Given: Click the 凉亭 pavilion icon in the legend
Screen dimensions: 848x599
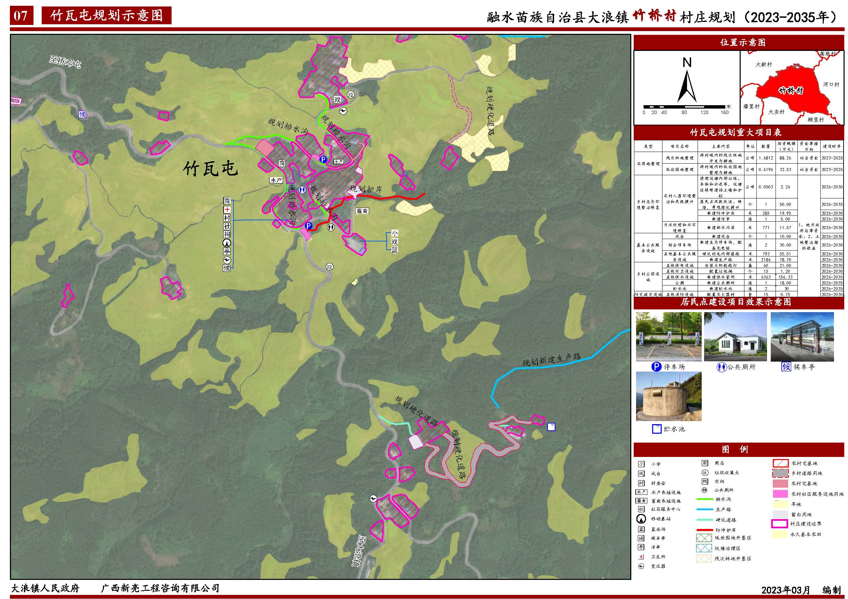Looking at the screenshot, I should pos(641,547).
